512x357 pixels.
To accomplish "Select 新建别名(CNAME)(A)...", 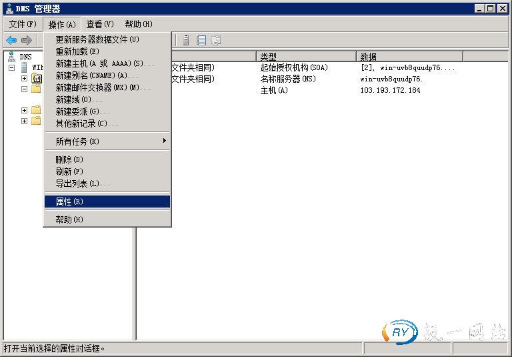I will [107, 75].
